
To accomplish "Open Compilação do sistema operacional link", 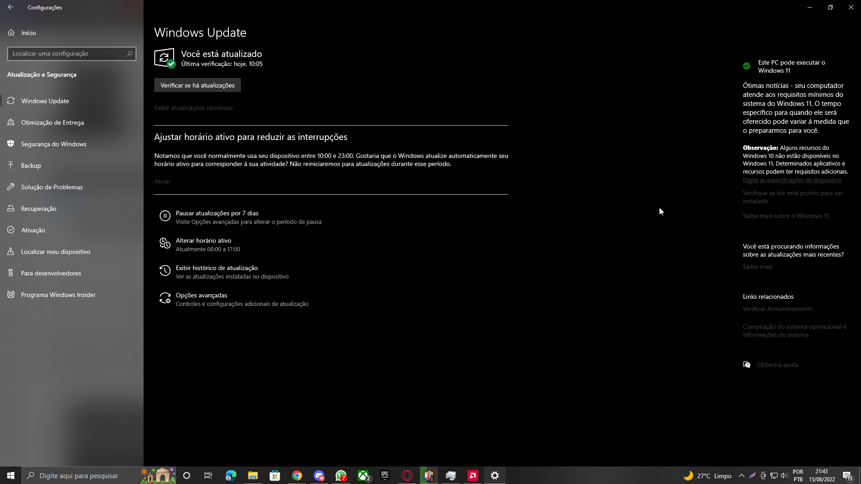I will point(795,331).
